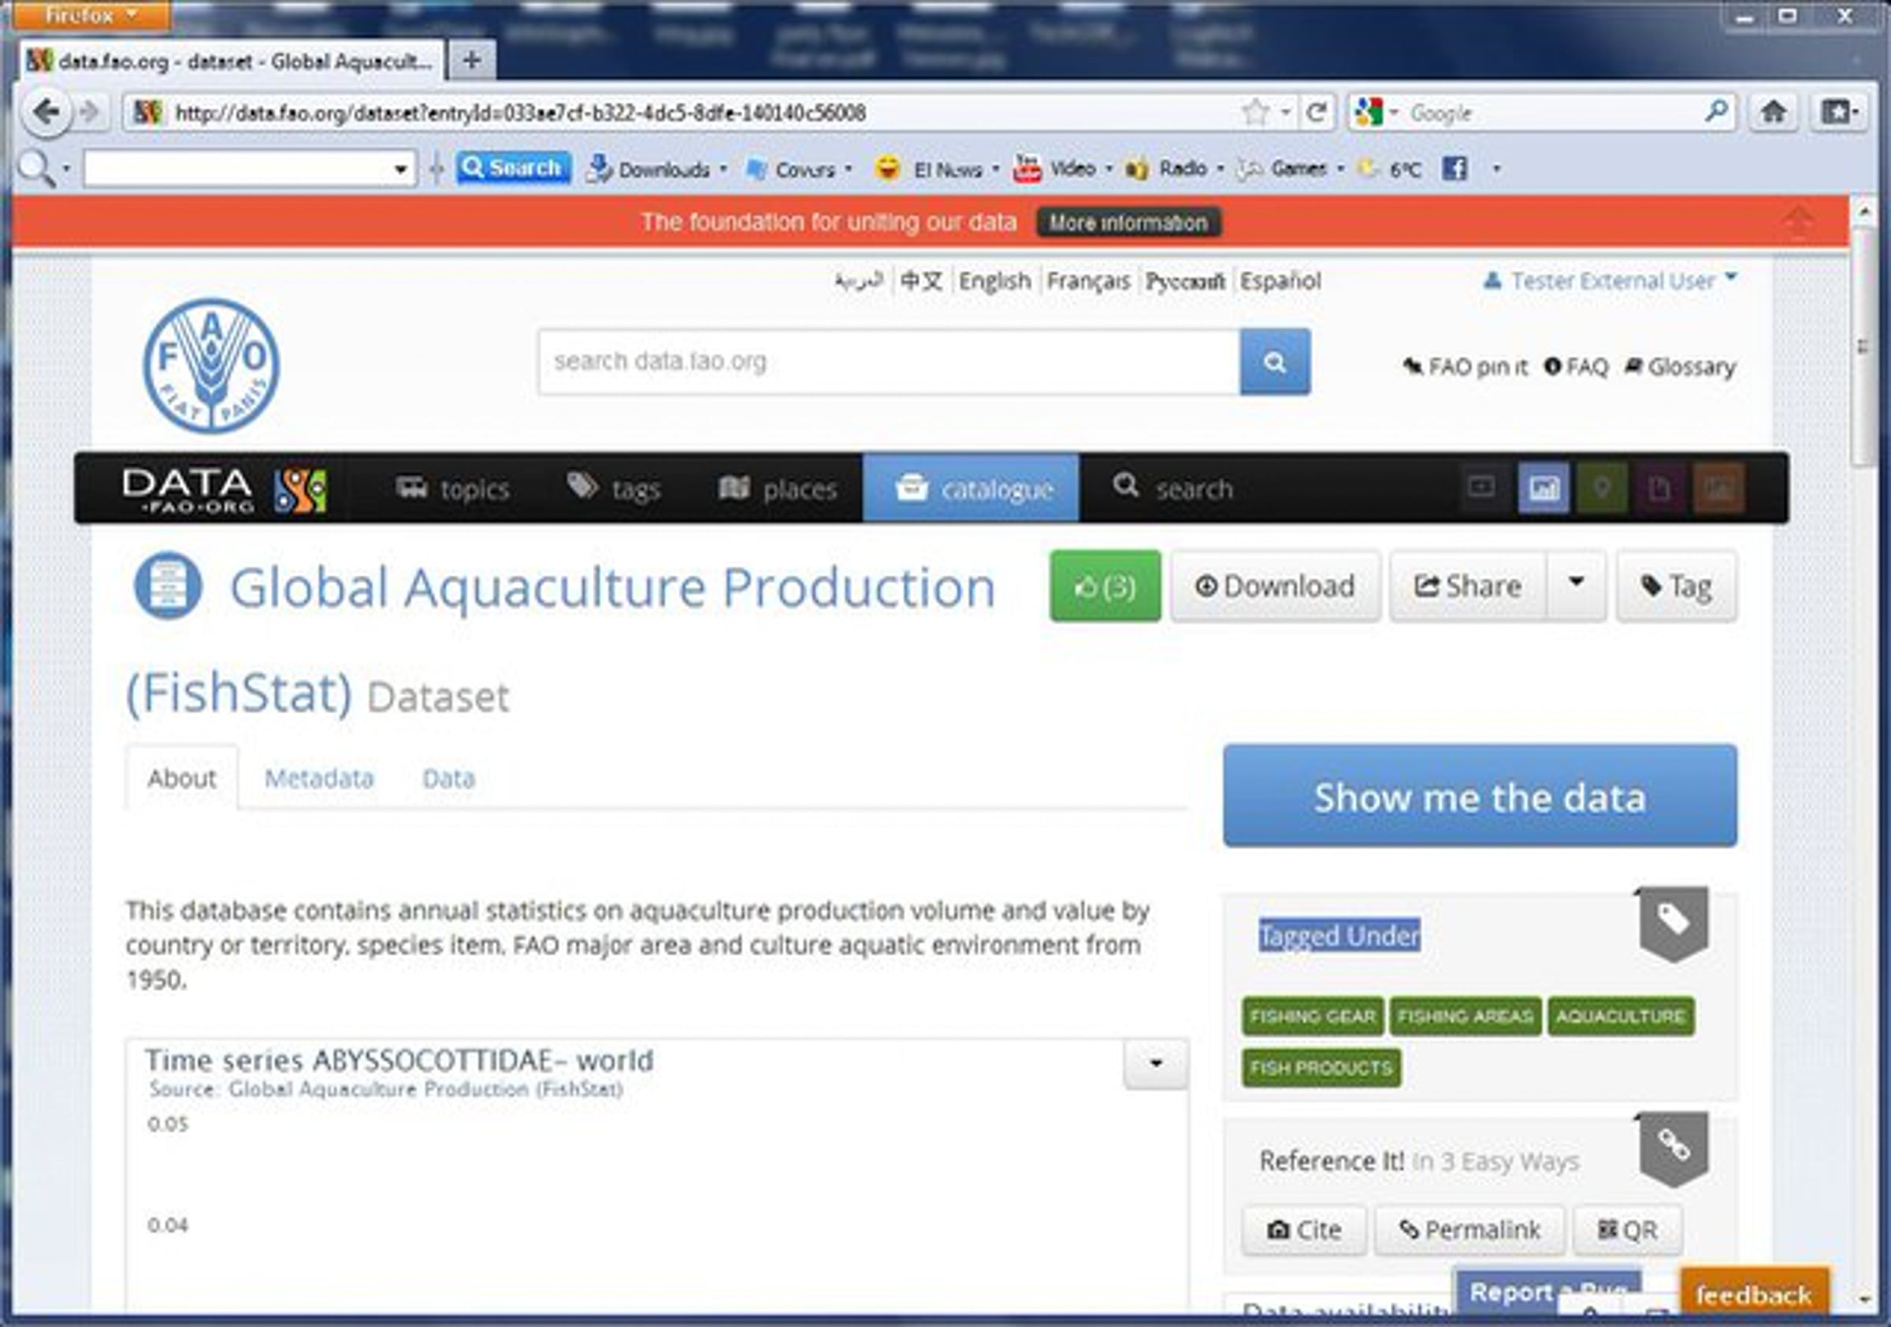Click the Show me the data button
Viewport: 1891px width, 1327px height.
tap(1480, 796)
